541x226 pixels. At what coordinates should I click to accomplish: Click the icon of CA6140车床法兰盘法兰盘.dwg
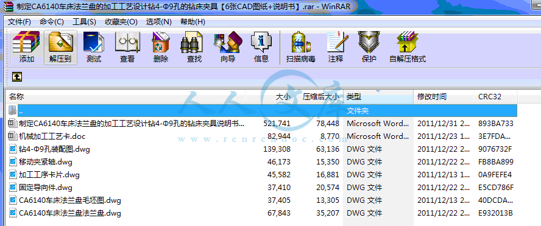13,213
